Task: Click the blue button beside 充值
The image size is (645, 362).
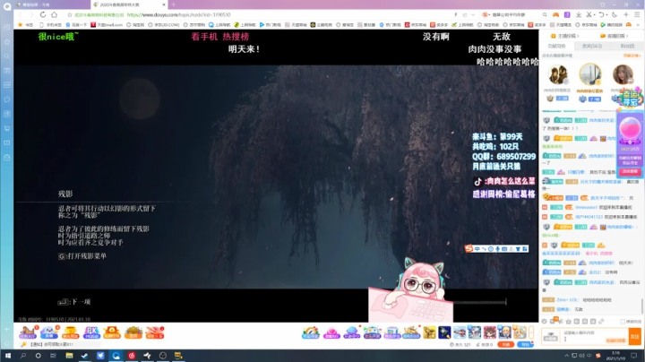Action: pyautogui.click(x=525, y=345)
